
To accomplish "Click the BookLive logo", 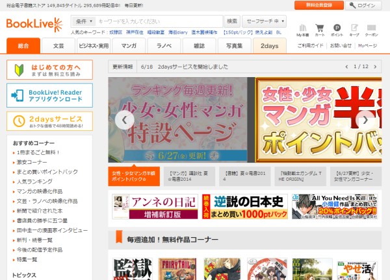I will tap(34, 24).
